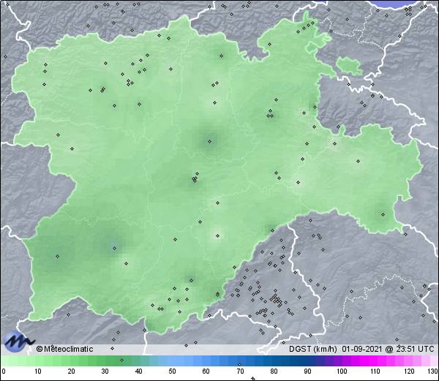Click the scale label 70
Image resolution: width=439 pixels, height=381 pixels.
tap(240, 371)
